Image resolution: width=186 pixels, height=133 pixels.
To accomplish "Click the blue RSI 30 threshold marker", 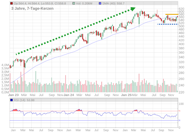I will pos(179,120).
